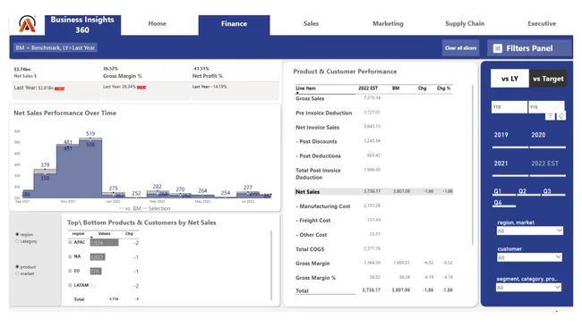
Task: Open the Home tab
Action: coord(157,23)
